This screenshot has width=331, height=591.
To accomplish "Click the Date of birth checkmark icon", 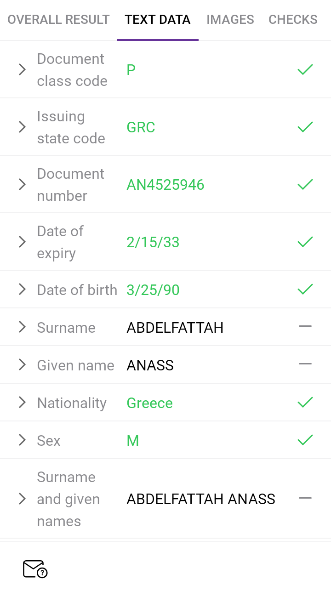I will coord(305,290).
